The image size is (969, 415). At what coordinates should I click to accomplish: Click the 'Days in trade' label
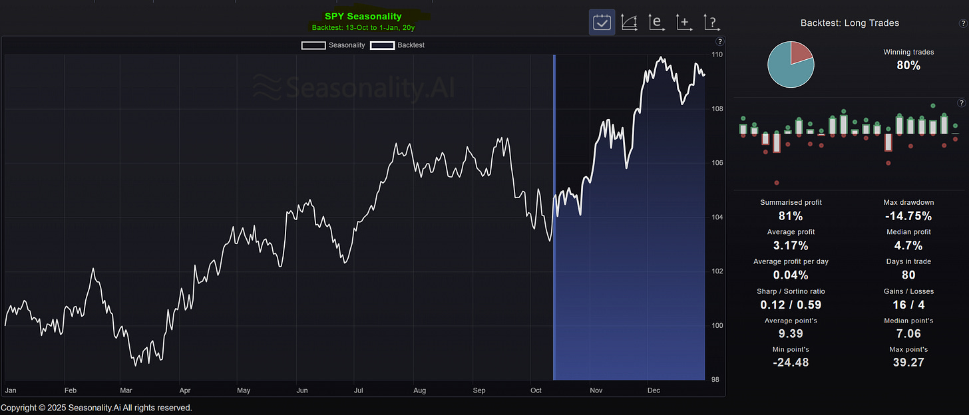pos(908,261)
